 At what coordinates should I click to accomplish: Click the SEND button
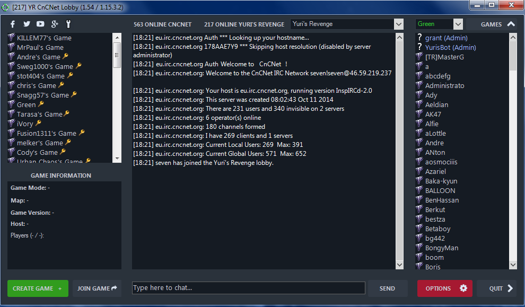388,288
